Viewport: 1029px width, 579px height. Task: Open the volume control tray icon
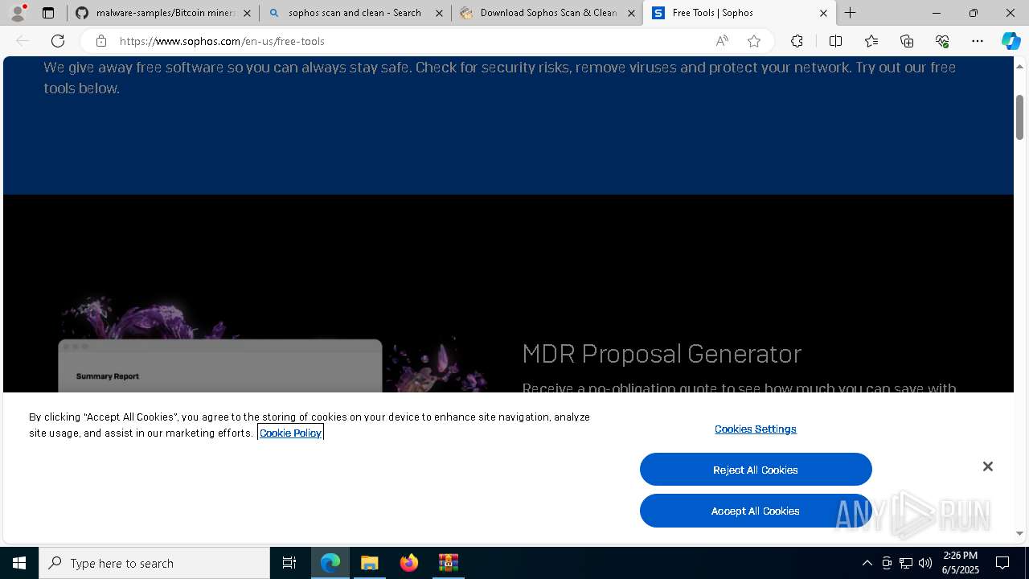point(925,563)
